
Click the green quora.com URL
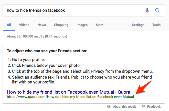click(70, 97)
